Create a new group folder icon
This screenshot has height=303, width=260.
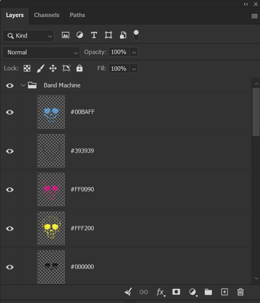(x=208, y=292)
